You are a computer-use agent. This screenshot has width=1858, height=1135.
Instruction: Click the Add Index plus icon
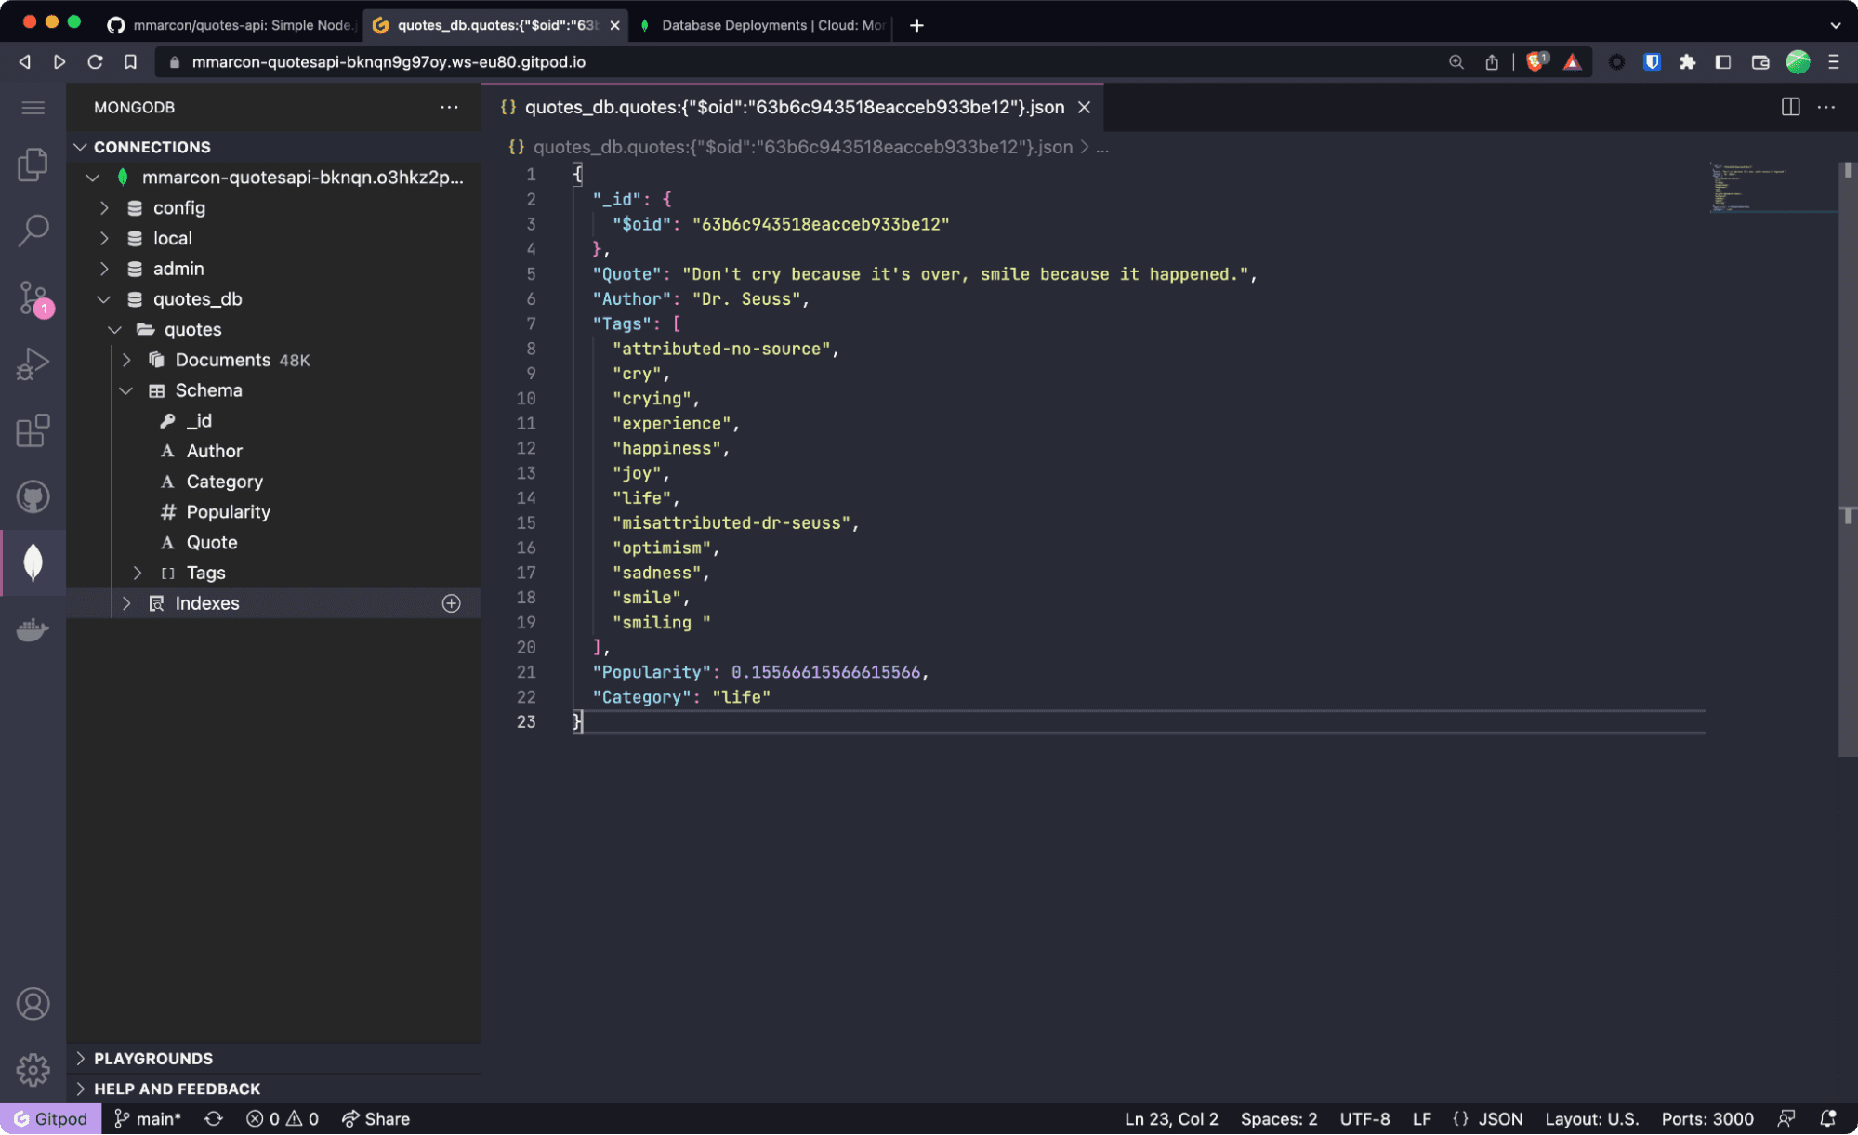451,602
